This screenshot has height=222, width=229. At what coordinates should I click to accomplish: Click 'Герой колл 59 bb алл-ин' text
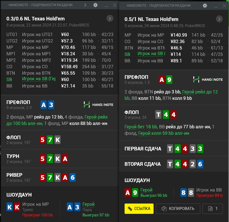164,133
